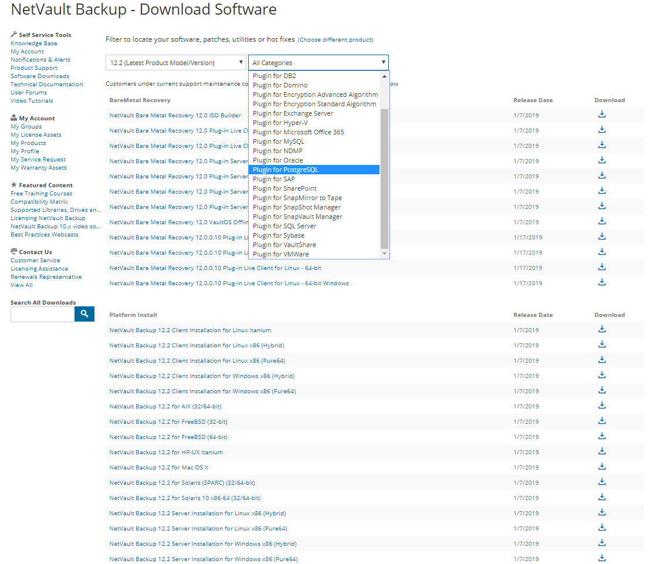
Task: Download Client Installation for Linux x86 (Hybrid)
Action: [602, 345]
